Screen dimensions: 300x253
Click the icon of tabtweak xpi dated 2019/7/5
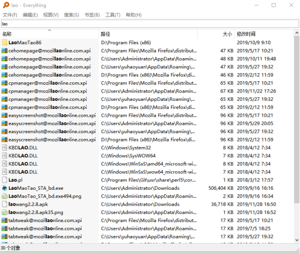[5, 229]
